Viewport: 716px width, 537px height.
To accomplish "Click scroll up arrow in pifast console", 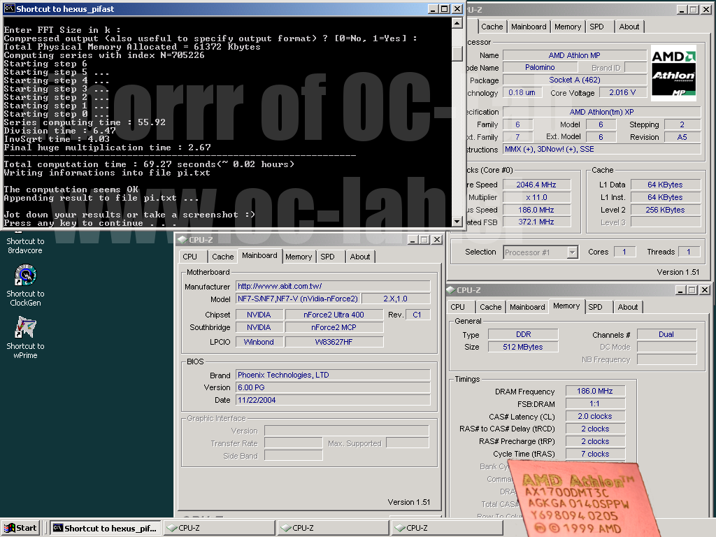I will pyautogui.click(x=457, y=23).
